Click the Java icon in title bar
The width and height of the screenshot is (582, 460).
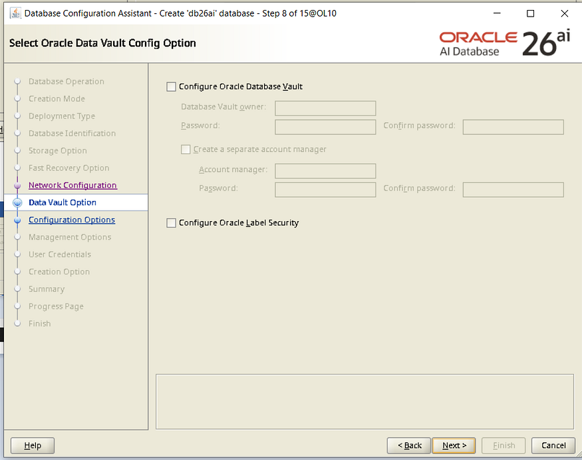coord(15,13)
